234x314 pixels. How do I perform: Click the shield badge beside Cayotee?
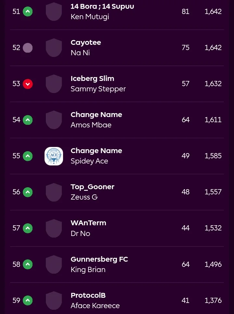54,48
